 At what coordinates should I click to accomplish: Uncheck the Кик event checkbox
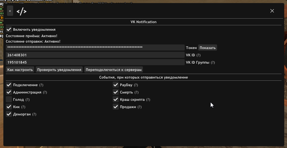tap(9, 107)
